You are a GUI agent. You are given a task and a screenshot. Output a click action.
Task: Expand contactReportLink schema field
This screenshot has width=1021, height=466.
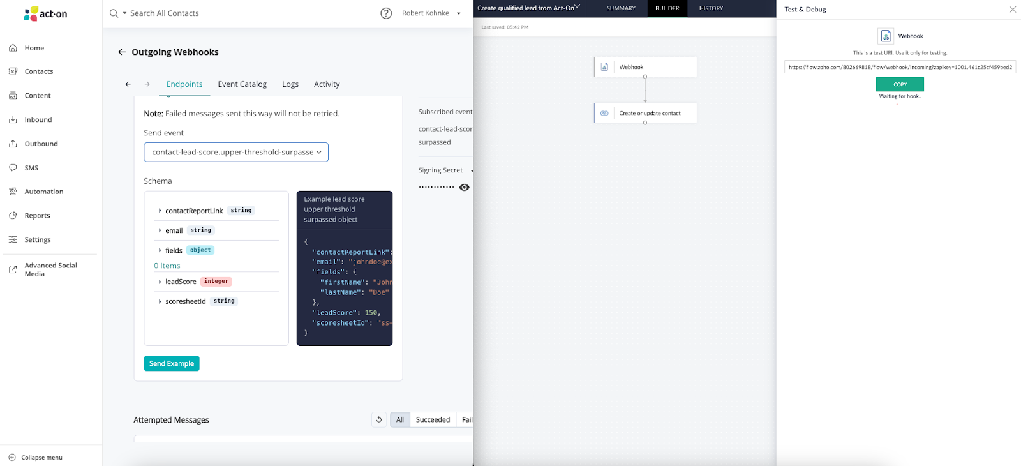[x=160, y=211]
